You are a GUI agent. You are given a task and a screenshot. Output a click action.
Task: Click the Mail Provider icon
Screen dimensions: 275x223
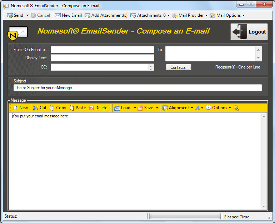pos(175,16)
